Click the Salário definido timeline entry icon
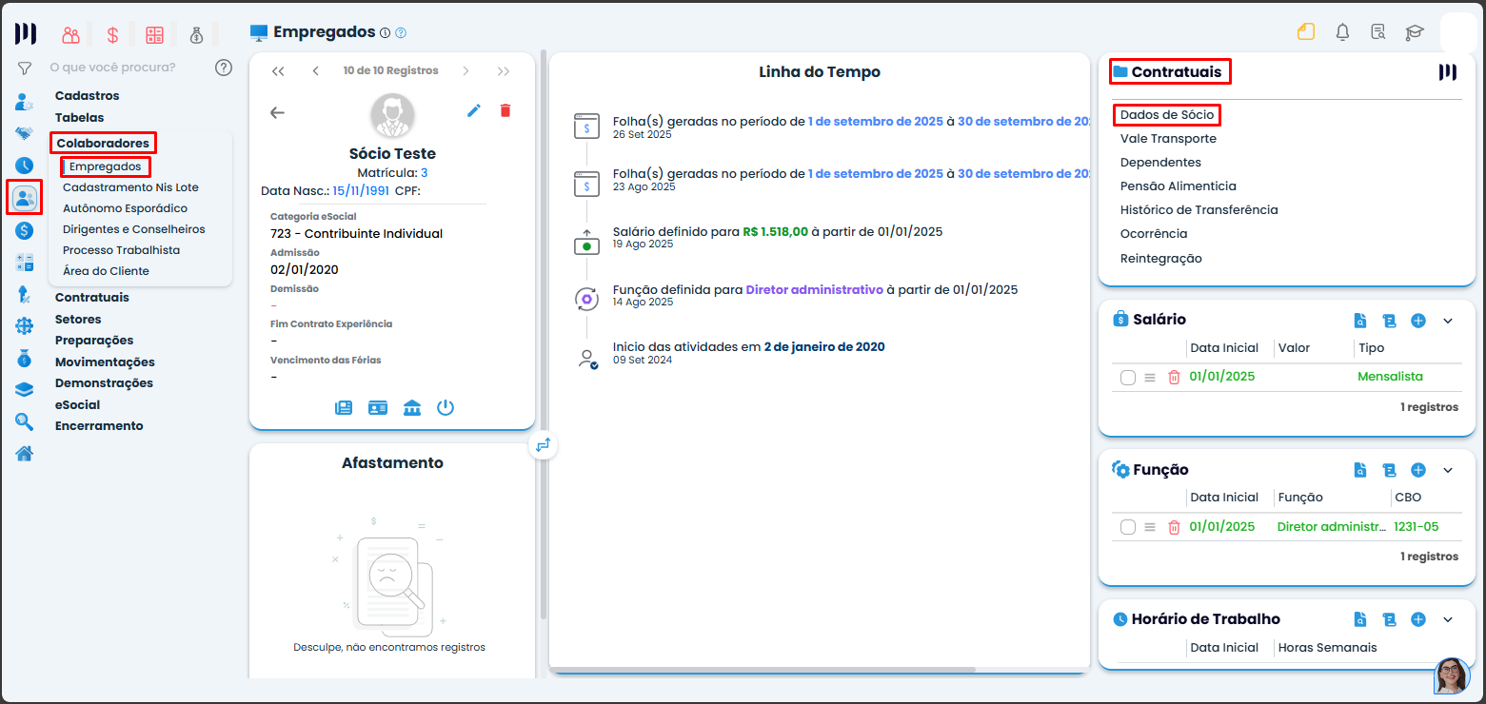The image size is (1486, 704). coord(586,242)
